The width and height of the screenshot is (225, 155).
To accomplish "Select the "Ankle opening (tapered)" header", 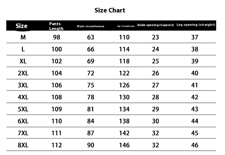I will click(156, 25).
